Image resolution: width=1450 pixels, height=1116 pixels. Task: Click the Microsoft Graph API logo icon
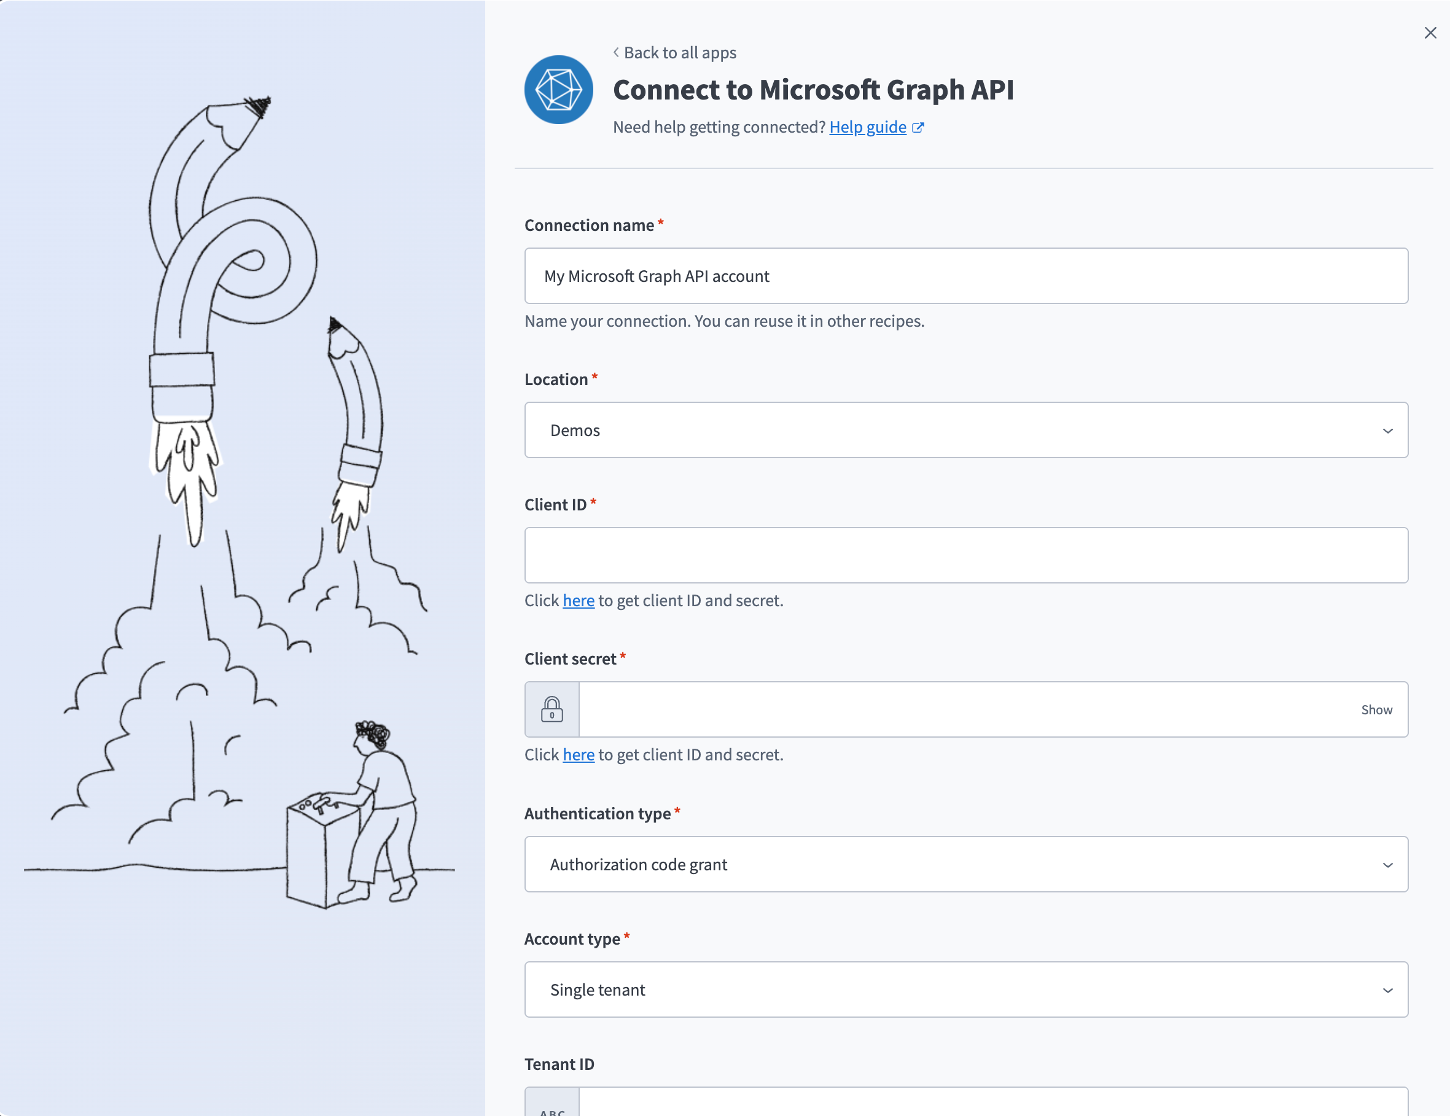click(558, 90)
